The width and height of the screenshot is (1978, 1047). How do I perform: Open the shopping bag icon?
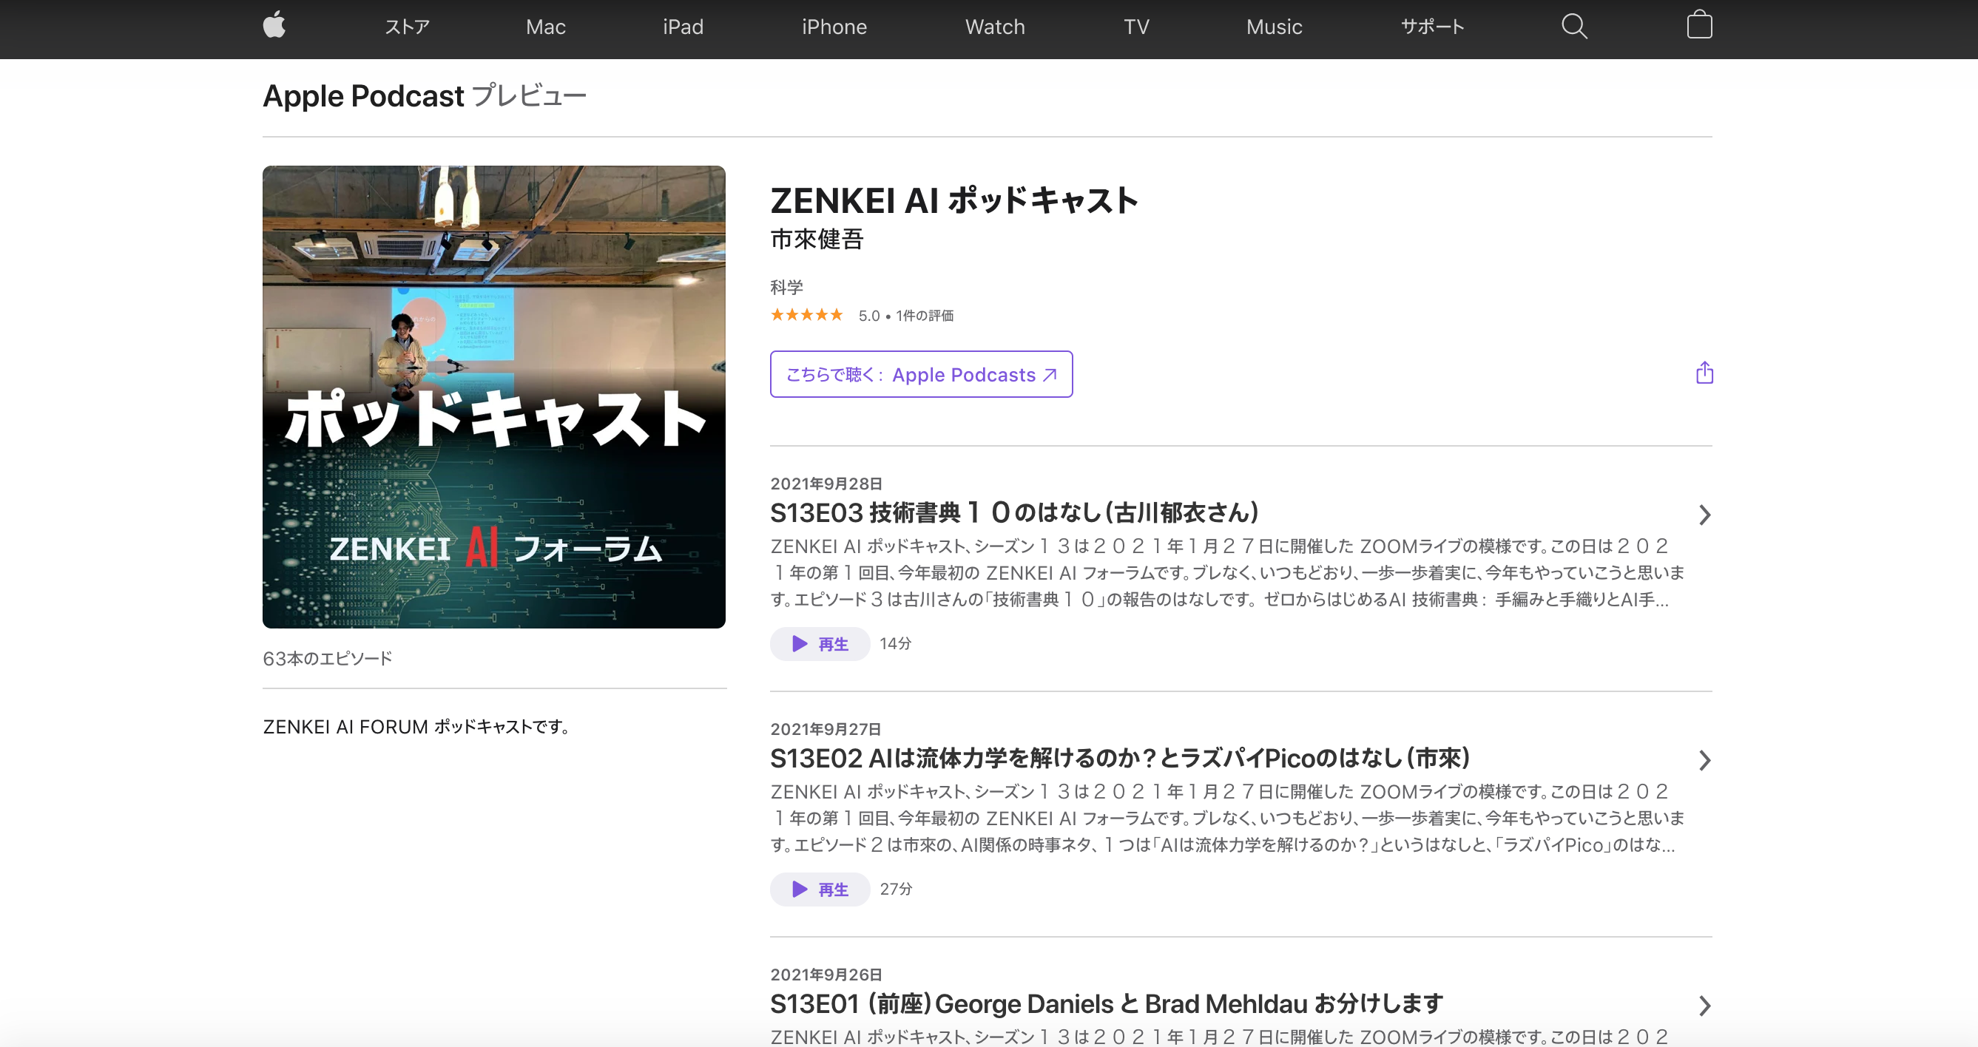(x=1699, y=25)
